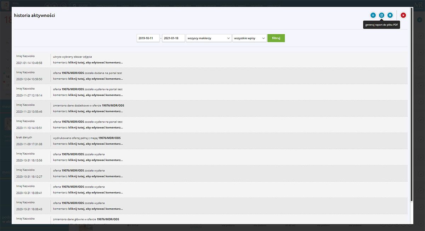Viewport: 425px width, 231px height.
Task: Click Imię Nazwisko in the 2021-01-14 entry
Action: click(25, 56)
